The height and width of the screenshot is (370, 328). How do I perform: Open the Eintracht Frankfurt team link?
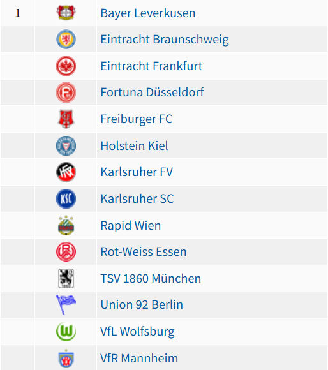[151, 66]
